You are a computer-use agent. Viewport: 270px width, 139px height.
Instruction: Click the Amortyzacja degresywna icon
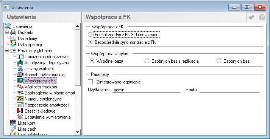click(20, 63)
